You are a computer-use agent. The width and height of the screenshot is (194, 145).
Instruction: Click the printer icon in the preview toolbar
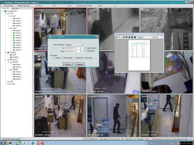point(116,37)
